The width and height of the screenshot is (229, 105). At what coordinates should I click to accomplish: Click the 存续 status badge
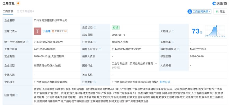click(116, 27)
